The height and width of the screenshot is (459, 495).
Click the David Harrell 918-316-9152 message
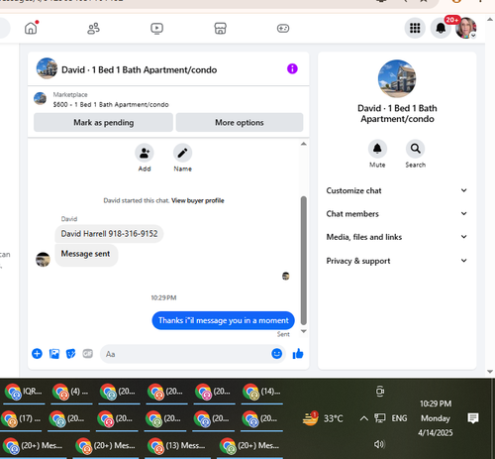tap(109, 234)
